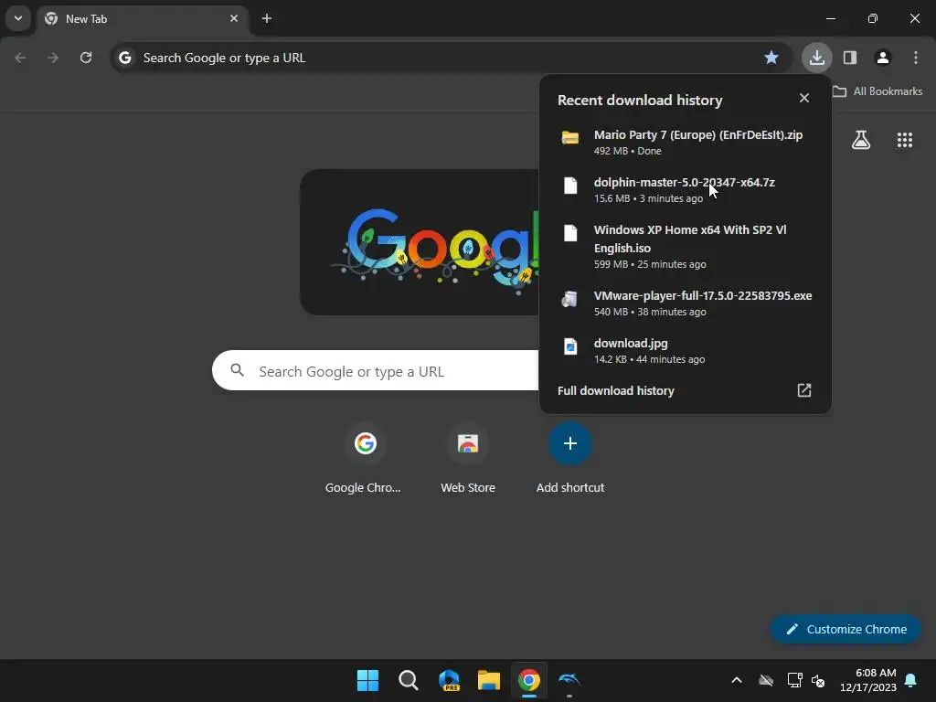Click the forward navigation arrow
The height and width of the screenshot is (702, 936).
(x=53, y=58)
